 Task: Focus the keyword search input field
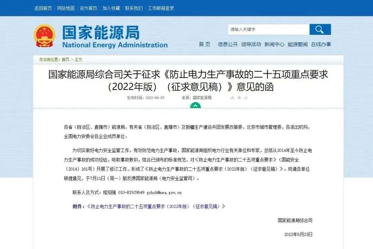(x=269, y=29)
